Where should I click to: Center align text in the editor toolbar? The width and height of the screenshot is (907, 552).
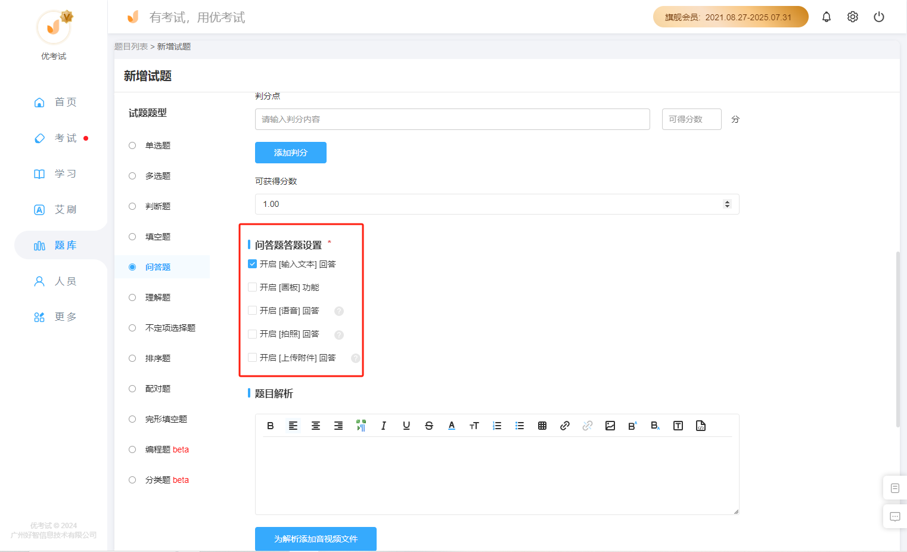(x=316, y=426)
